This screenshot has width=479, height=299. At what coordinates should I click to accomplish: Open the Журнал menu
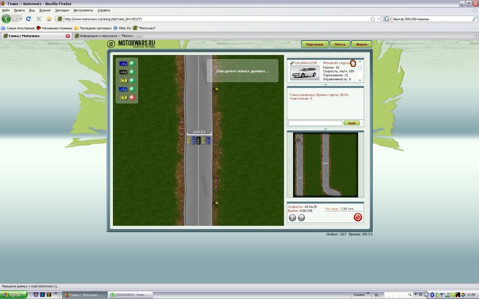pos(45,10)
